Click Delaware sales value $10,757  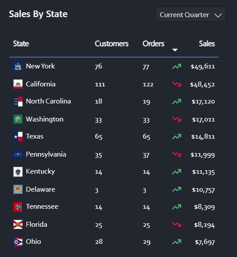pyautogui.click(x=203, y=190)
